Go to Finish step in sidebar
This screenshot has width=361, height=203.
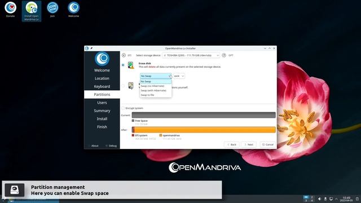[102, 127]
